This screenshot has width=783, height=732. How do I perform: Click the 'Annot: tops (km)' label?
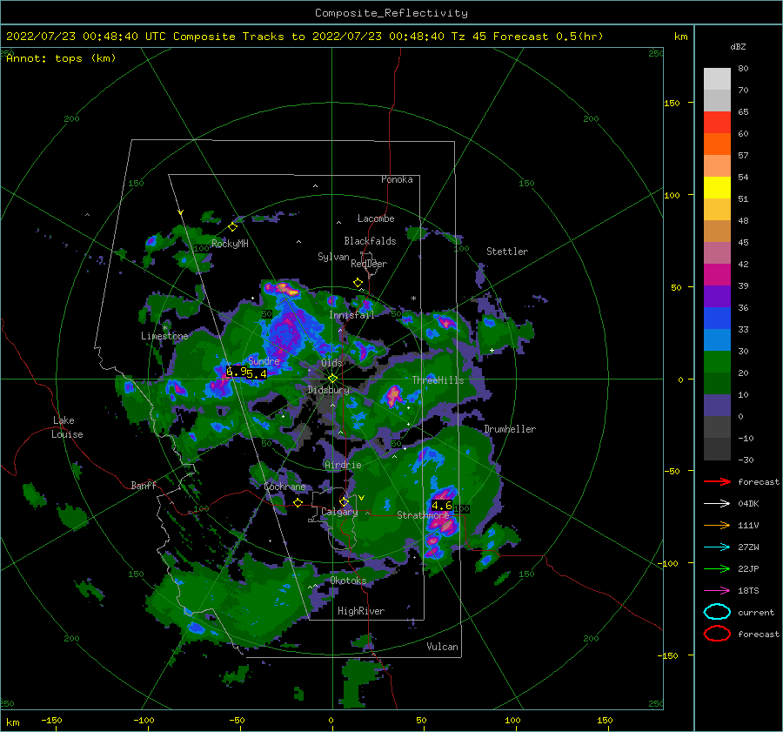point(61,58)
